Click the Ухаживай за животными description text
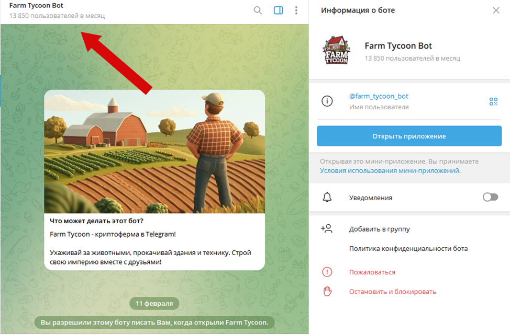 click(x=150, y=258)
